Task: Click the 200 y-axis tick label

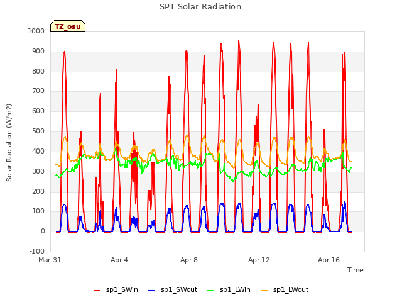Action: pyautogui.click(x=38, y=191)
